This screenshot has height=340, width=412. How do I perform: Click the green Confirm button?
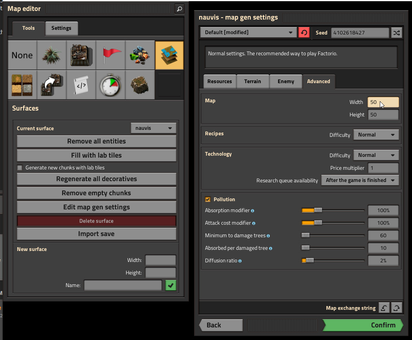[x=363, y=325]
